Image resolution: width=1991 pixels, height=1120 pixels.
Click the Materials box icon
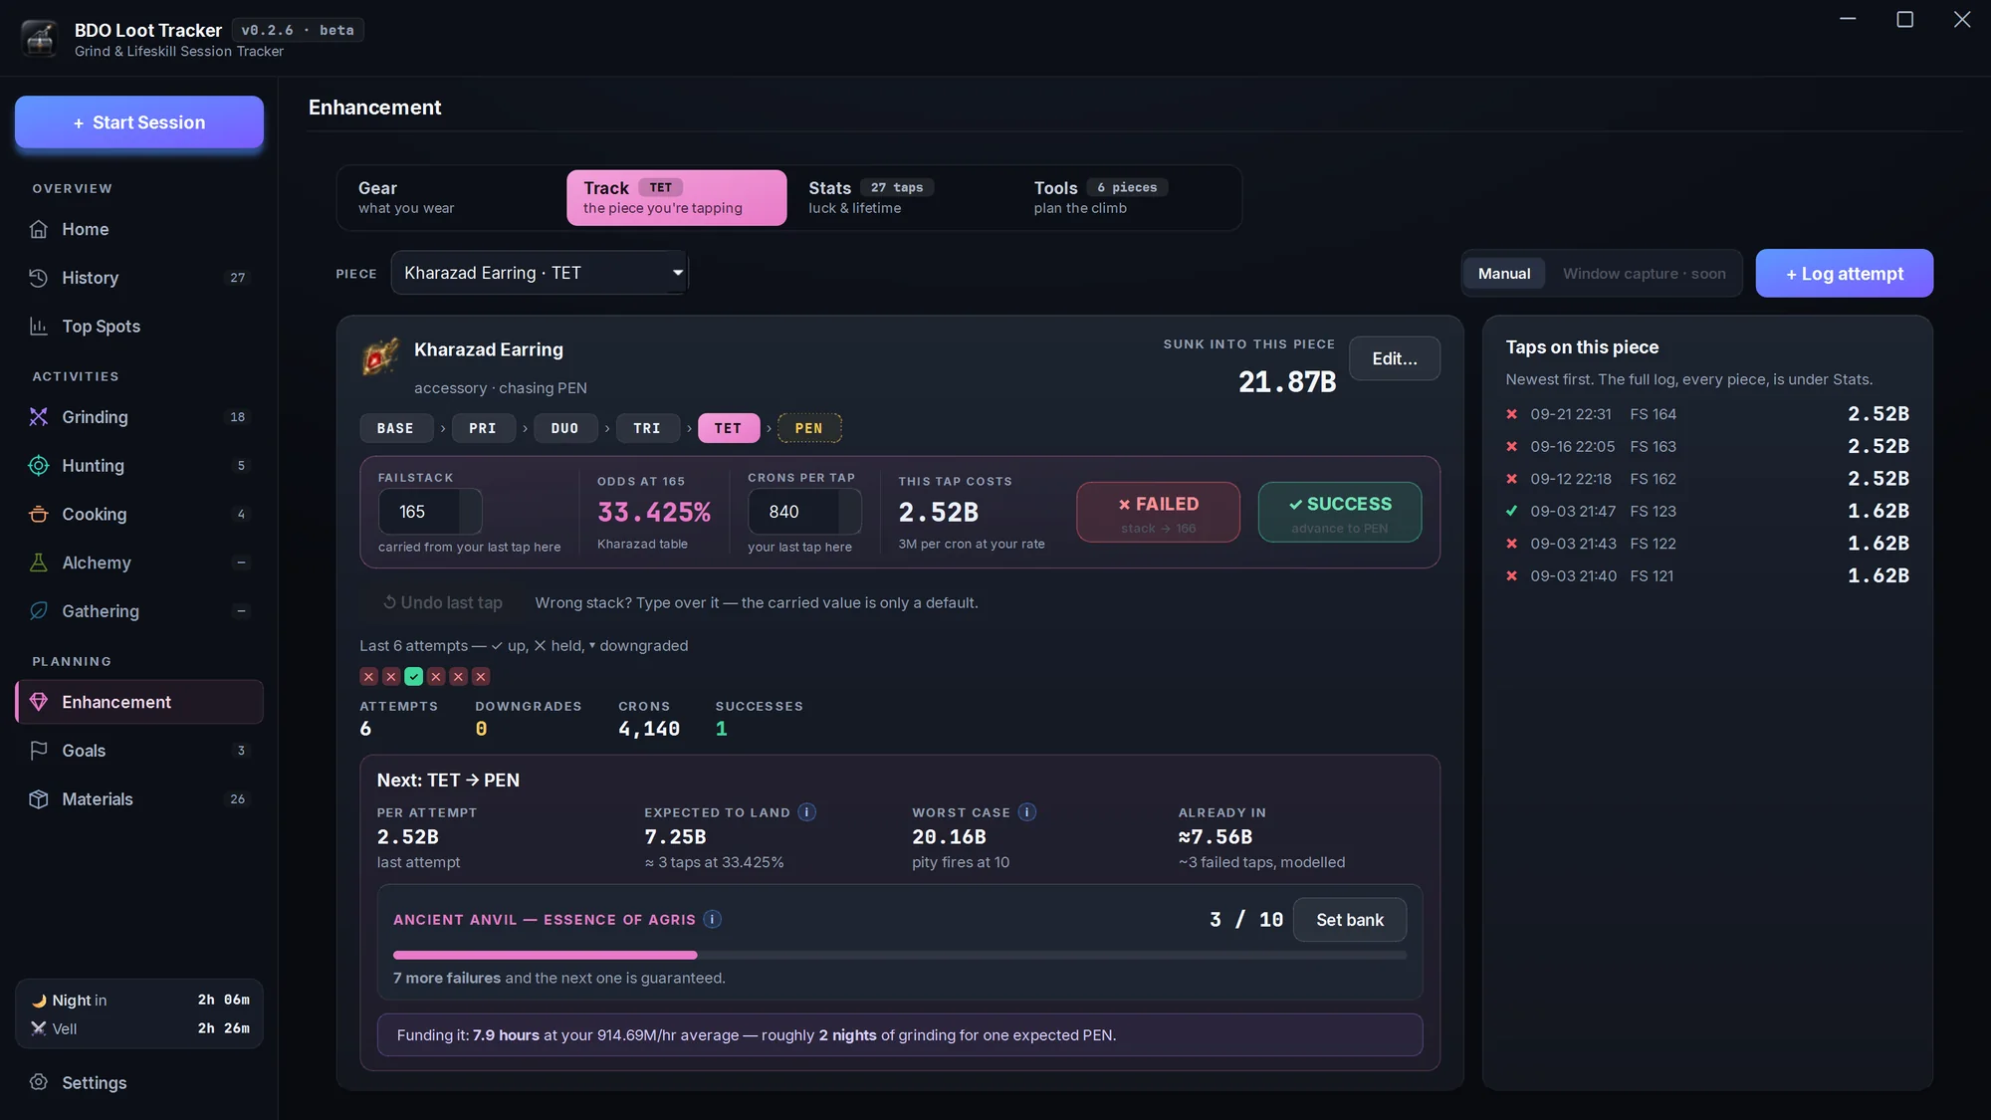tap(39, 799)
